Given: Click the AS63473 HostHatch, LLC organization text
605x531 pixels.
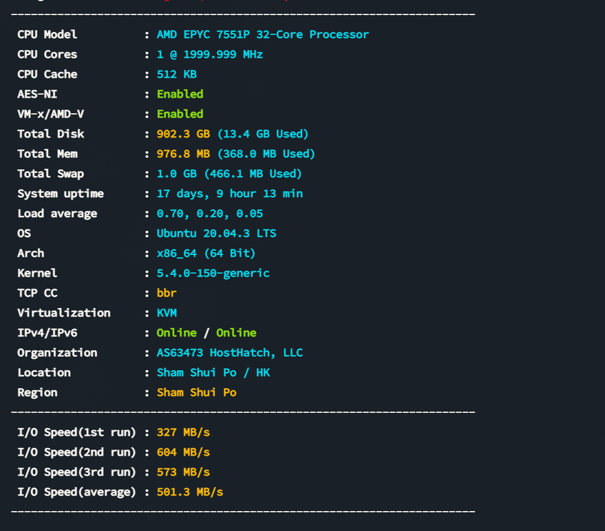Looking at the screenshot, I should [229, 353].
